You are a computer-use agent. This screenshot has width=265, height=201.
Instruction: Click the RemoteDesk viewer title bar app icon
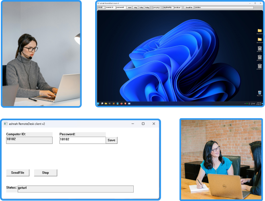(x=99, y=3)
